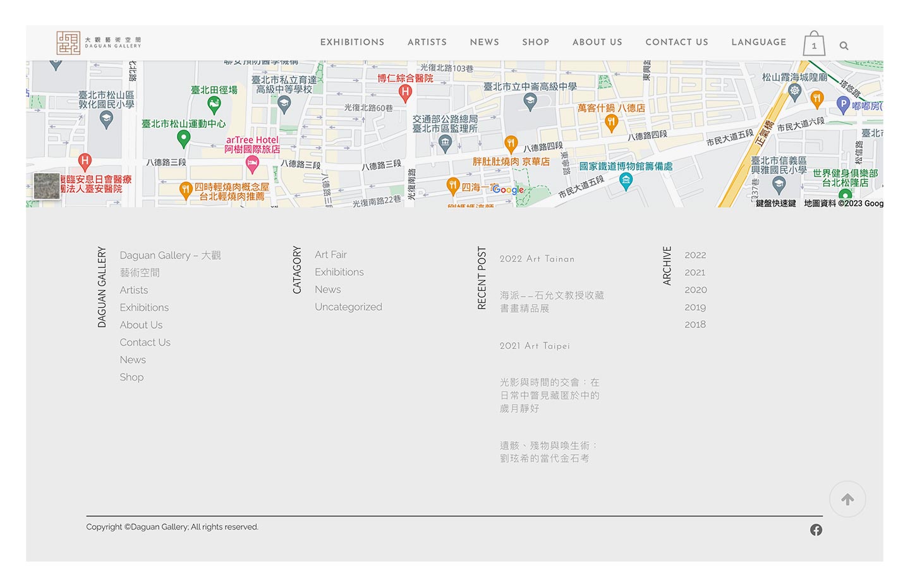Click the Daguan Gallery logo
Screen dimensions: 910x587
pyautogui.click(x=99, y=42)
